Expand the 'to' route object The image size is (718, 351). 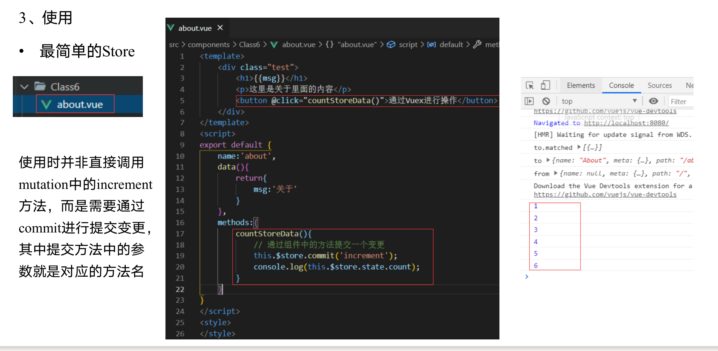pyautogui.click(x=548, y=160)
